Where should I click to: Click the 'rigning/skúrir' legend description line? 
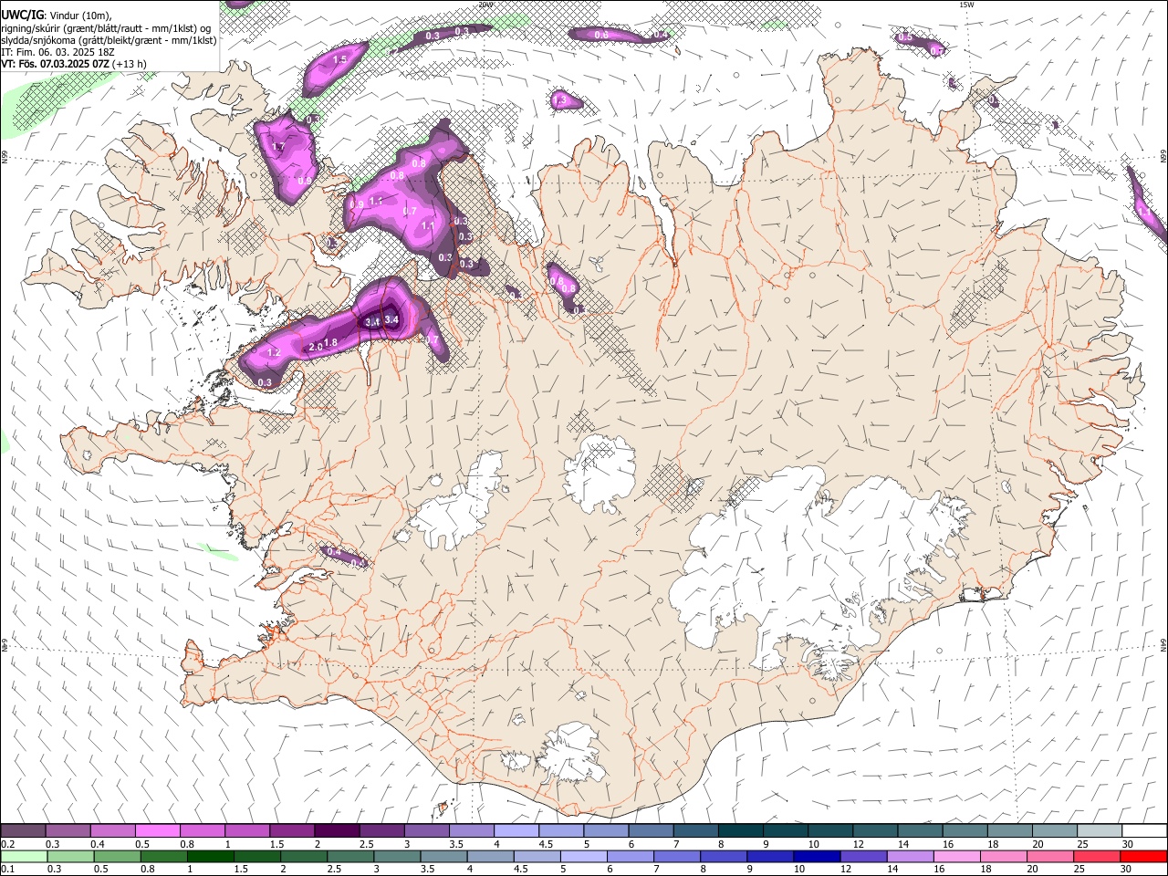click(106, 28)
